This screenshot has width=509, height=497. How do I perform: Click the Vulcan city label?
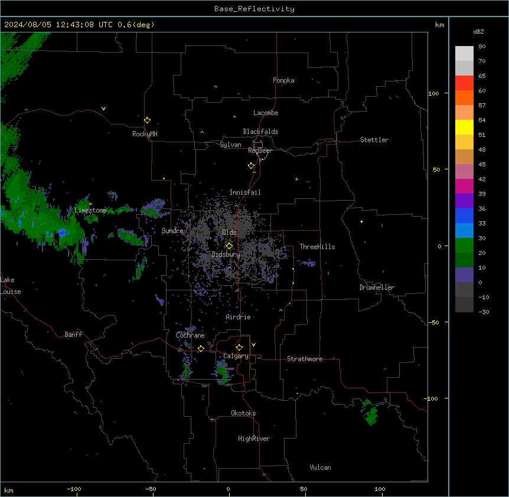click(x=320, y=467)
